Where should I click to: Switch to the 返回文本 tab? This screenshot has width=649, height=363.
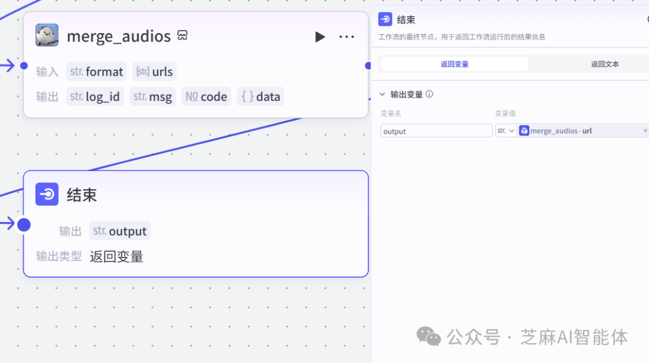tap(605, 64)
